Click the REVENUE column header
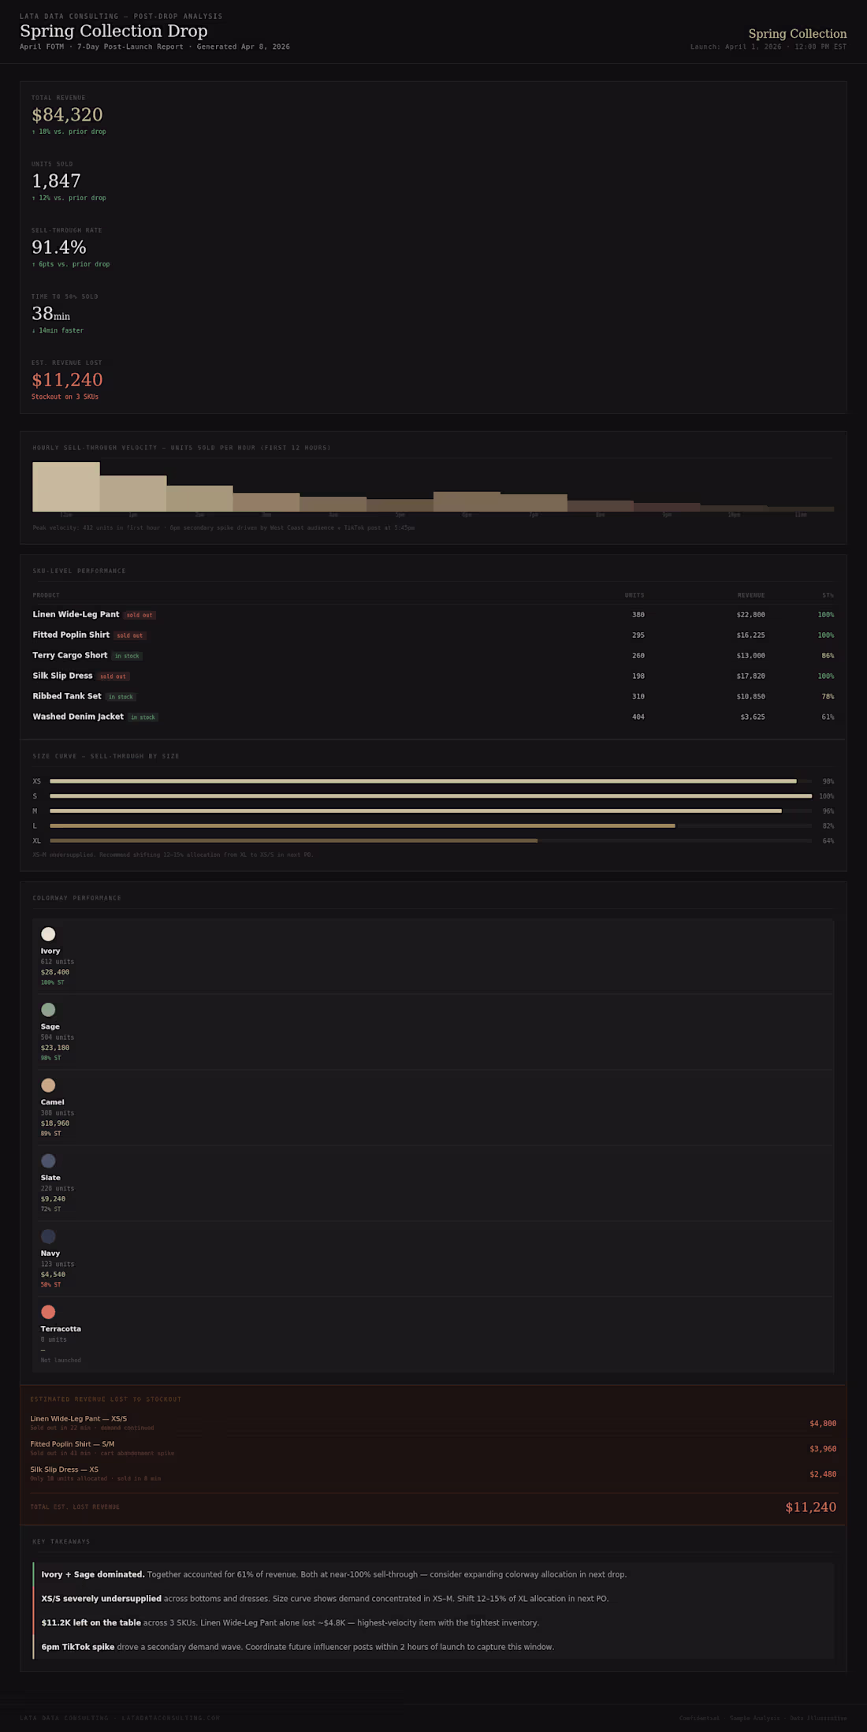867x1732 pixels. (x=751, y=595)
